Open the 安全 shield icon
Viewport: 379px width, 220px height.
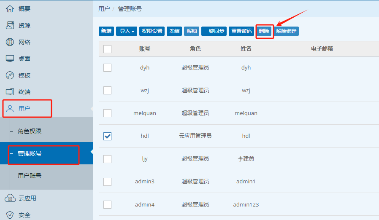pos(10,215)
